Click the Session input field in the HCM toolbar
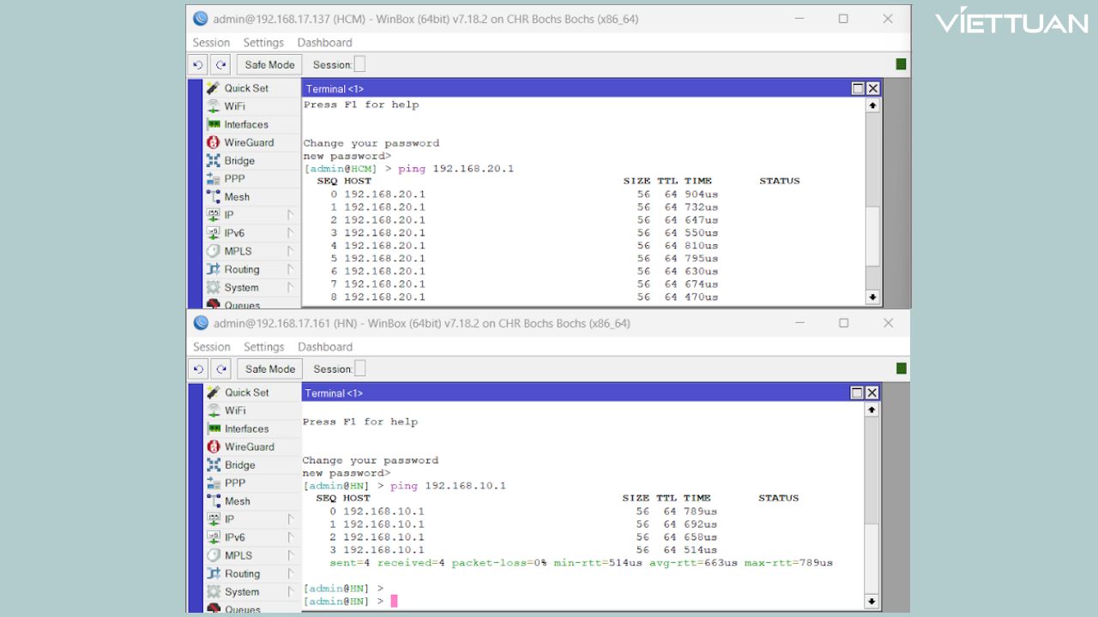The height and width of the screenshot is (617, 1098). tap(359, 63)
